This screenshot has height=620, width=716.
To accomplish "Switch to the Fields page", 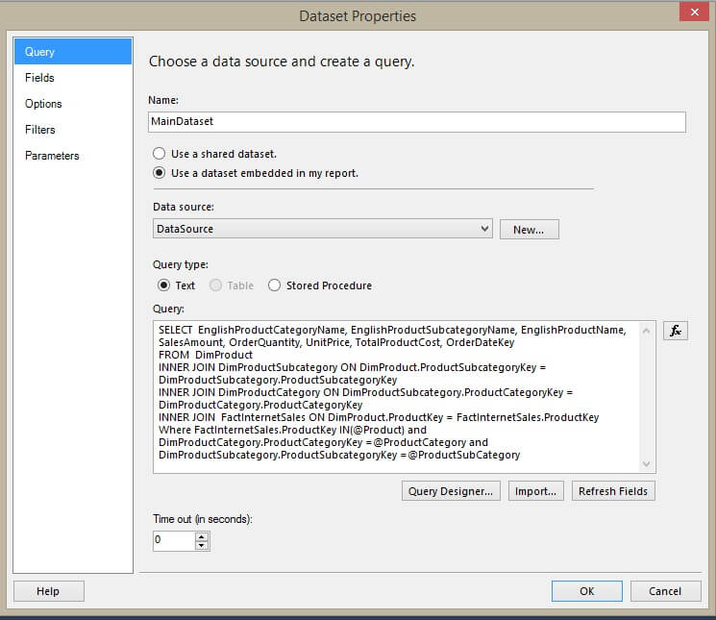I will pyautogui.click(x=39, y=78).
